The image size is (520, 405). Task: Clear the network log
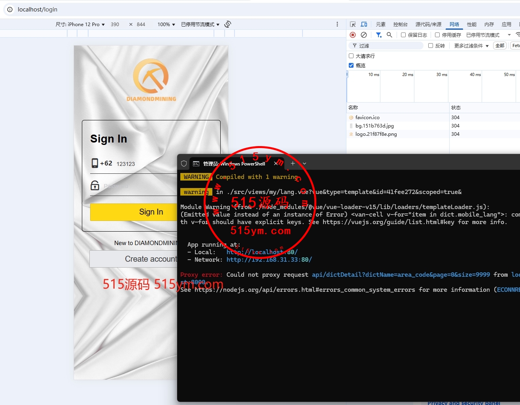point(364,35)
